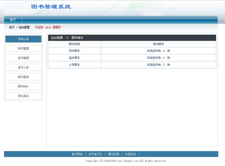
Task: Click 新书入库 to add new books
Action: (x=23, y=67)
